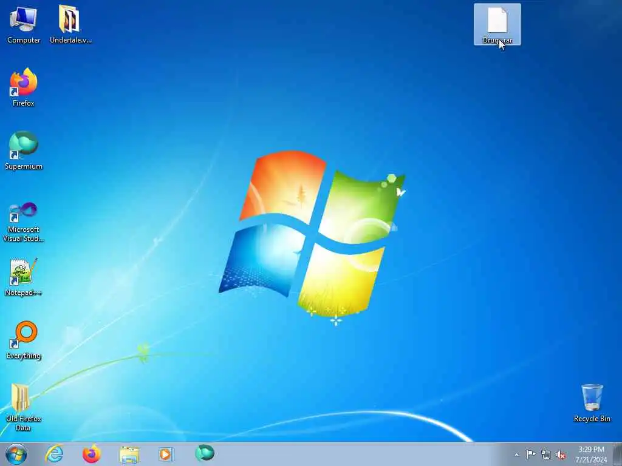The image size is (622, 466).
Task: Open the Action Center flag icon
Action: tap(531, 454)
